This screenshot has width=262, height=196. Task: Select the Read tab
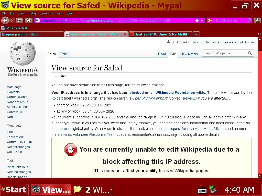(162, 54)
